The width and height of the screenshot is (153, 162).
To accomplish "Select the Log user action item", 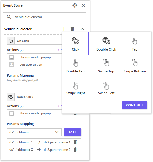I will click(34, 65).
